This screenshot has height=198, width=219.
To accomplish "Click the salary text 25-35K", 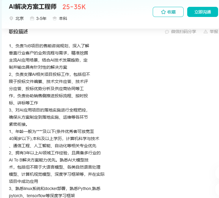I will pos(74,7).
